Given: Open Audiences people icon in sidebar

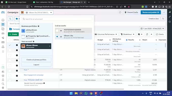Looking at the screenshot, I should [x=3, y=33].
